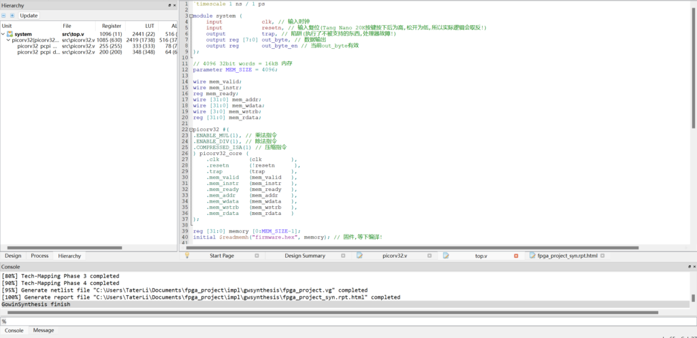Collapse the picorv32 child unit in the hierarchy
This screenshot has width=697, height=338.
click(8, 40)
